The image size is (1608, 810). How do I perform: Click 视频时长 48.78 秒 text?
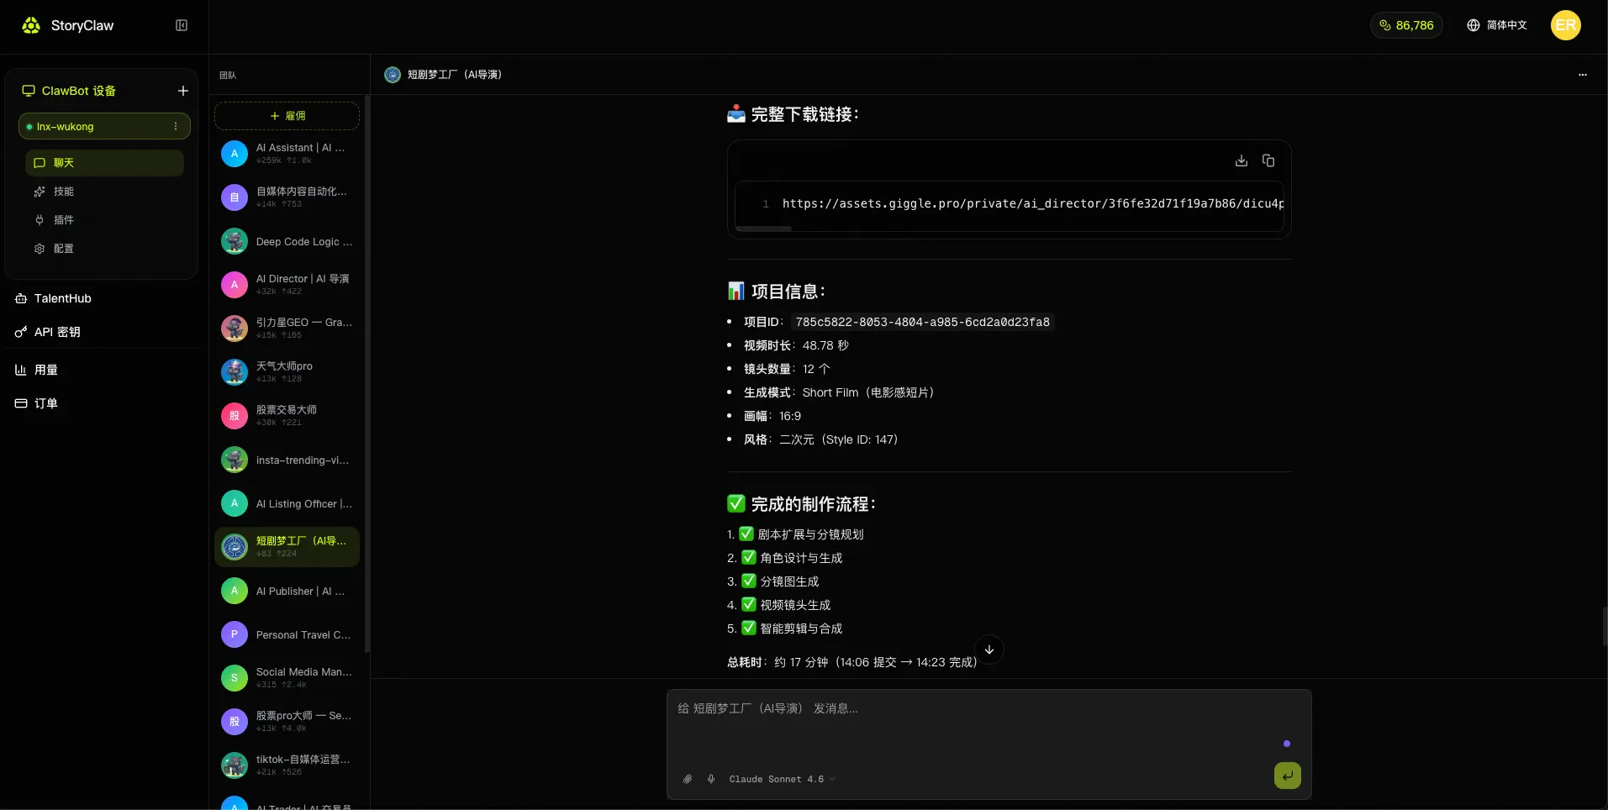[x=795, y=345]
